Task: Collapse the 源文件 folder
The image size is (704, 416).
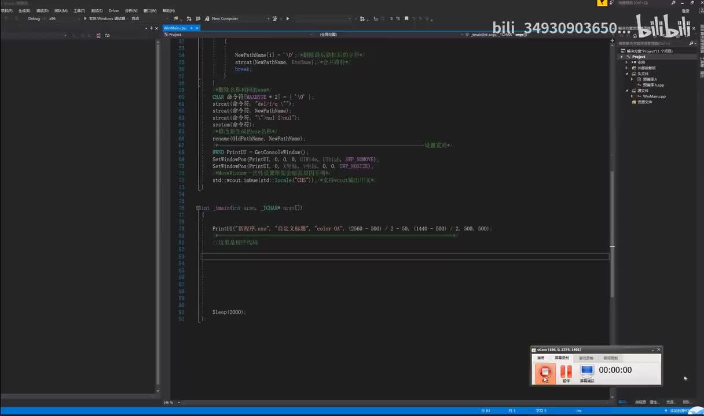Action: 627,91
